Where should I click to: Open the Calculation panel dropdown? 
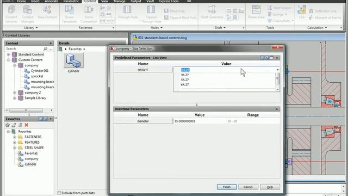[x=317, y=28]
